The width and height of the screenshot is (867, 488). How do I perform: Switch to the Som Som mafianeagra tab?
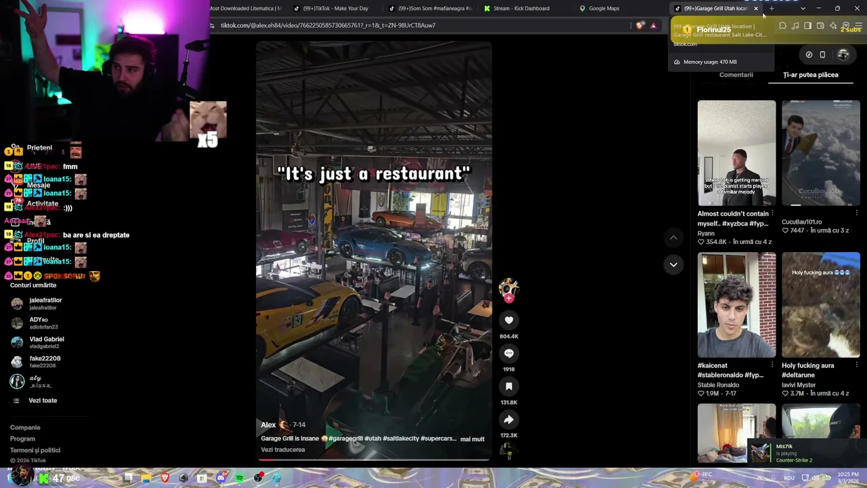[431, 8]
